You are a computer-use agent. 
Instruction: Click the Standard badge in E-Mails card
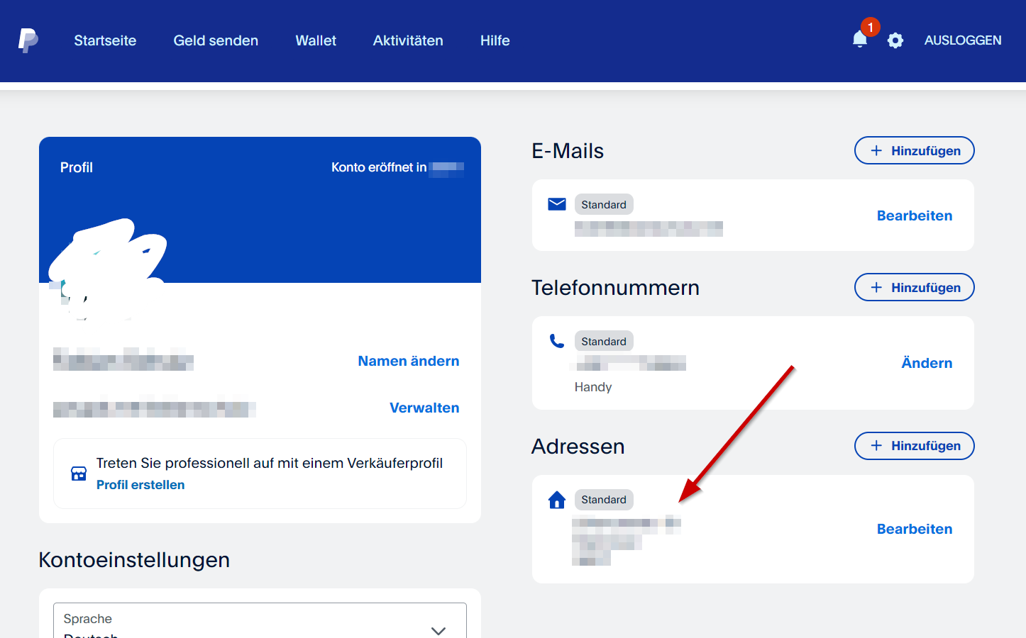(x=604, y=204)
